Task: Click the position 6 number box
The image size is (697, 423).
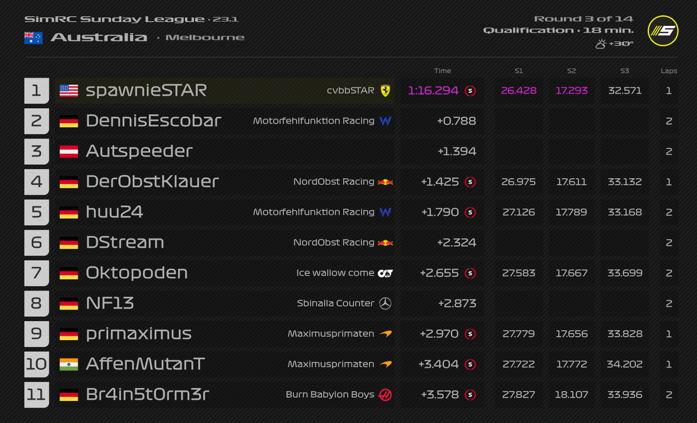Action: pyautogui.click(x=37, y=243)
